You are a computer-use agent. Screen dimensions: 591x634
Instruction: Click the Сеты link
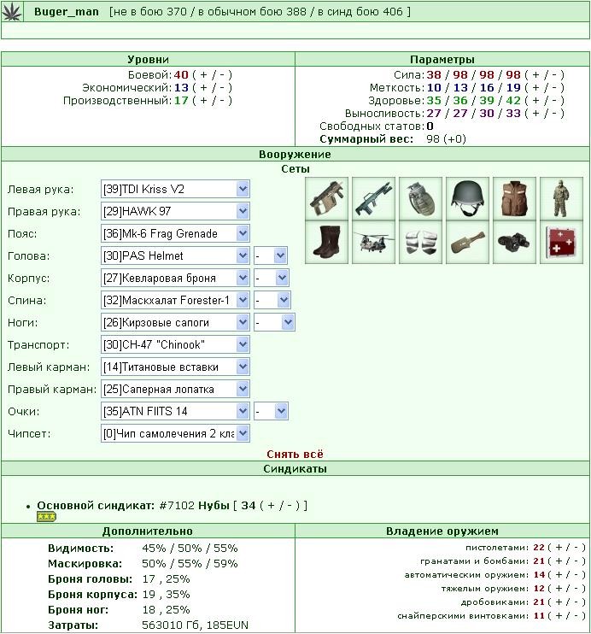coord(295,169)
